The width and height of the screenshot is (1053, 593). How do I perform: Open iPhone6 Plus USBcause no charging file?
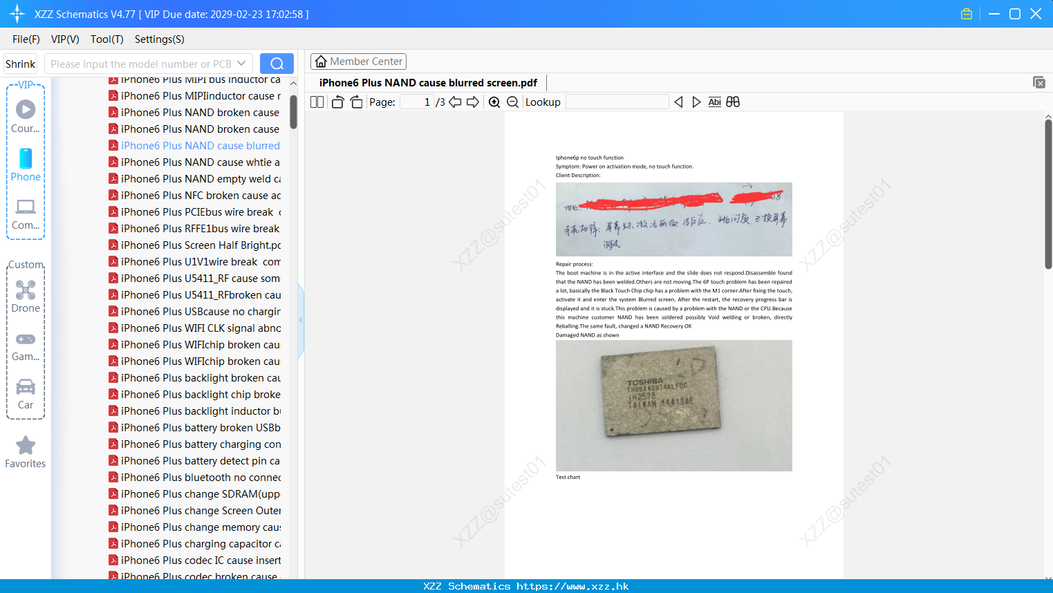(x=194, y=312)
